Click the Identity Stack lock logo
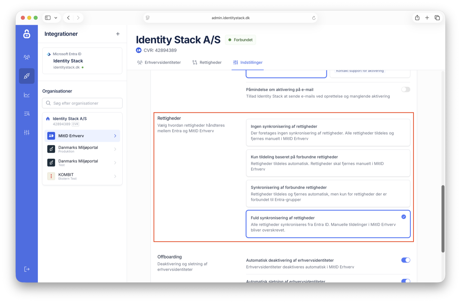This screenshot has width=461, height=303. click(x=27, y=34)
